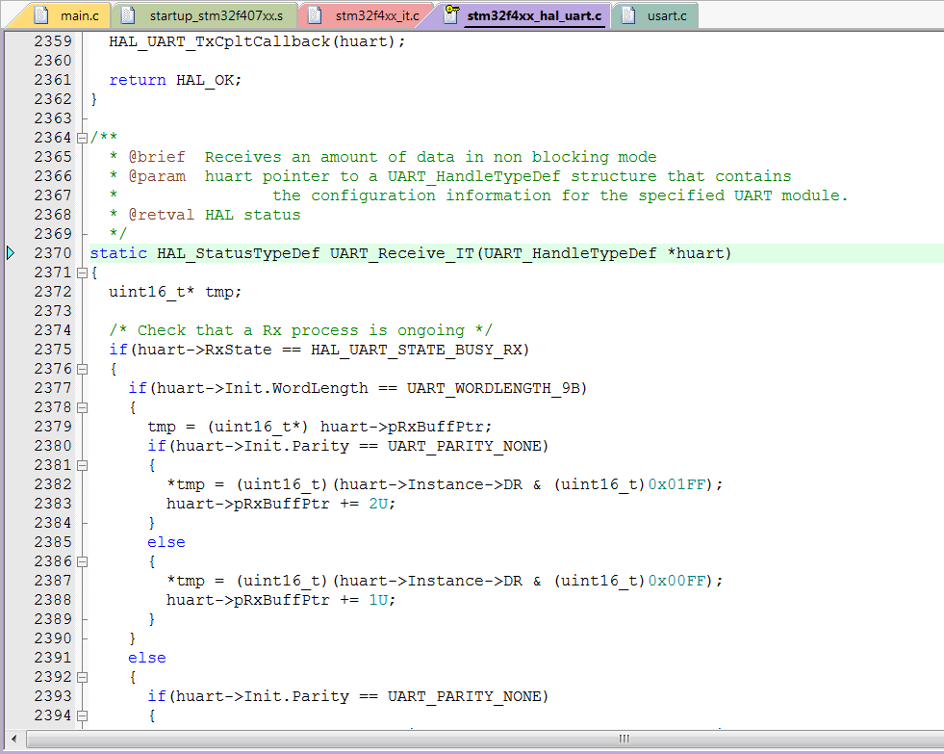The height and width of the screenshot is (754, 944).
Task: Click on UART_Receive_IT function name
Action: point(401,253)
